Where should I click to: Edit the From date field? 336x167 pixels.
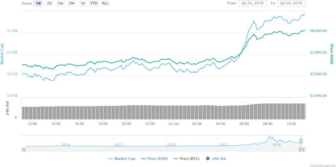click(x=253, y=3)
